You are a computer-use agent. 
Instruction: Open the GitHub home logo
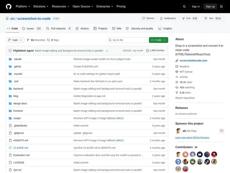(x=9, y=6)
